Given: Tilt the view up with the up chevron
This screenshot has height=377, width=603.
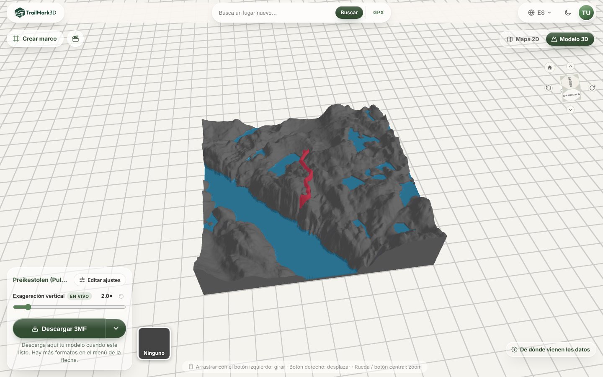Looking at the screenshot, I should [570, 67].
